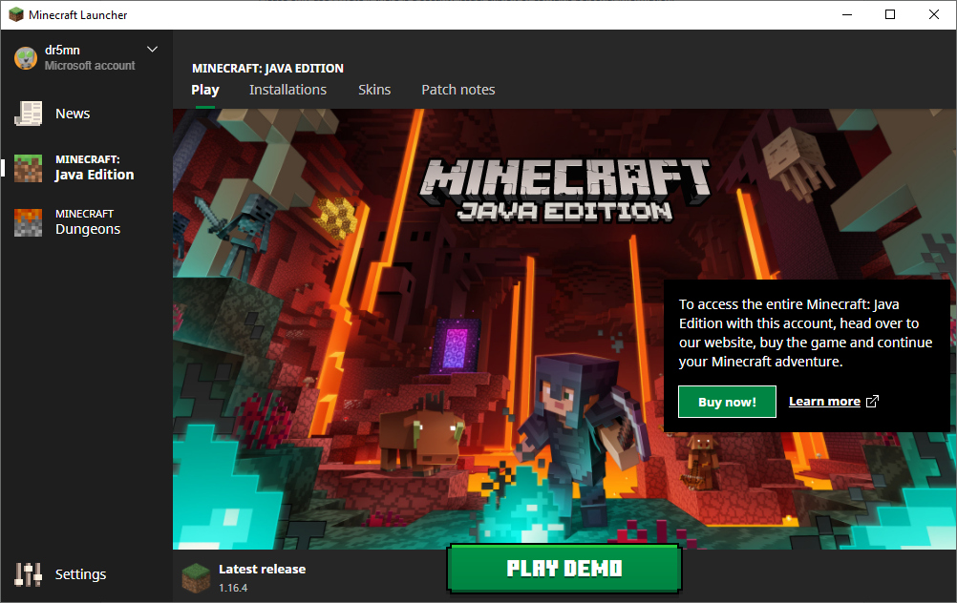Open the Skins tab
The image size is (957, 603).
click(x=374, y=90)
